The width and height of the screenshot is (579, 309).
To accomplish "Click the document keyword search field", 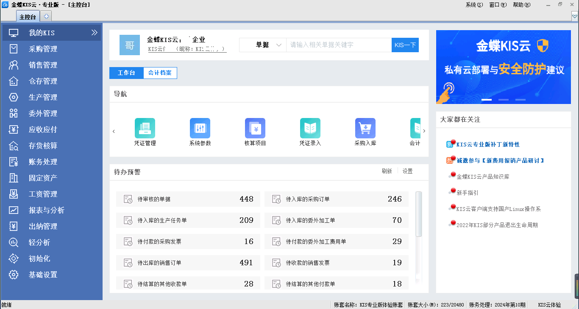I will coord(339,45).
